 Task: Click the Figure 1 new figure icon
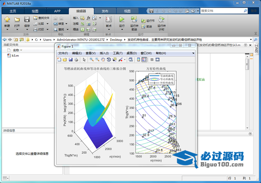(59, 60)
